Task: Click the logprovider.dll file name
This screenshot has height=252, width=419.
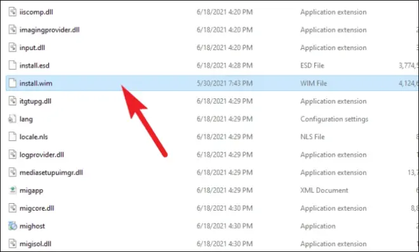Action: [42, 155]
